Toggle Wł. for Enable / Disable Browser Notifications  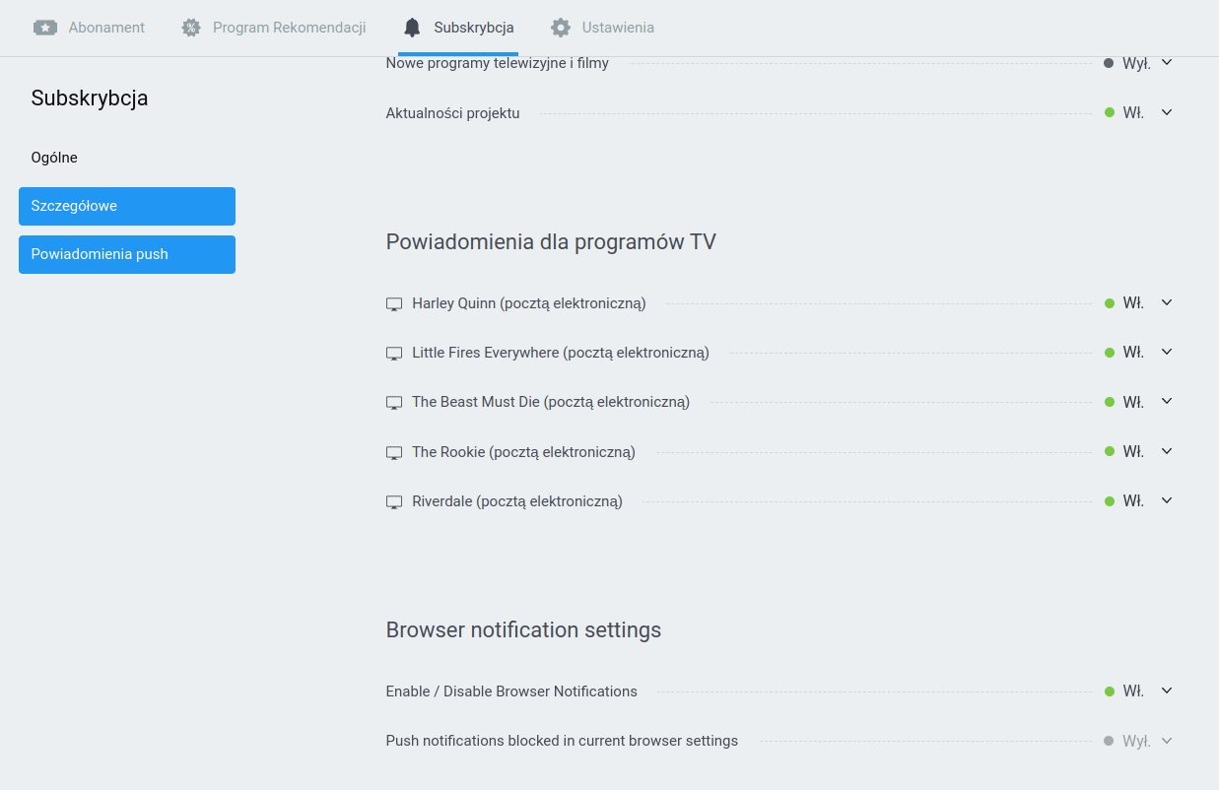pyautogui.click(x=1124, y=691)
